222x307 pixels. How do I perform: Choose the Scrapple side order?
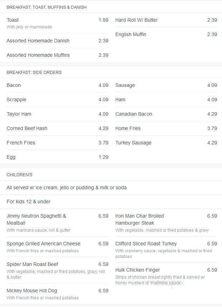pyautogui.click(x=58, y=100)
